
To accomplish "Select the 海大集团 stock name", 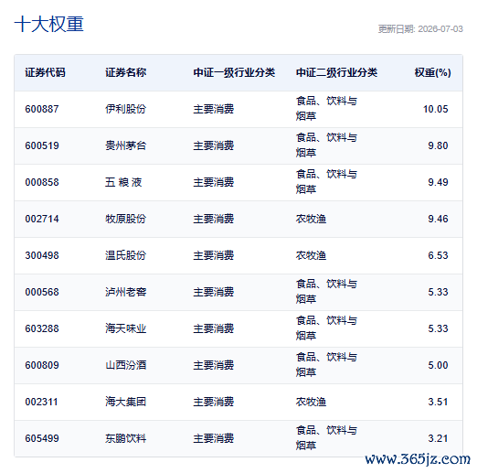I will pos(125,402).
